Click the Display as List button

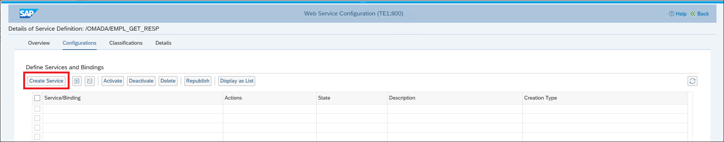237,81
